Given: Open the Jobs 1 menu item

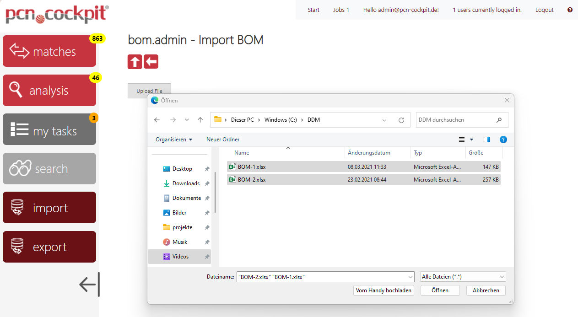Looking at the screenshot, I should [341, 10].
